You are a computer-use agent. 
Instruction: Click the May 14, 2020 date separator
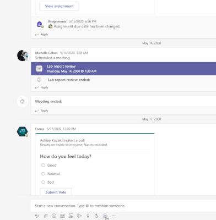tap(152, 43)
